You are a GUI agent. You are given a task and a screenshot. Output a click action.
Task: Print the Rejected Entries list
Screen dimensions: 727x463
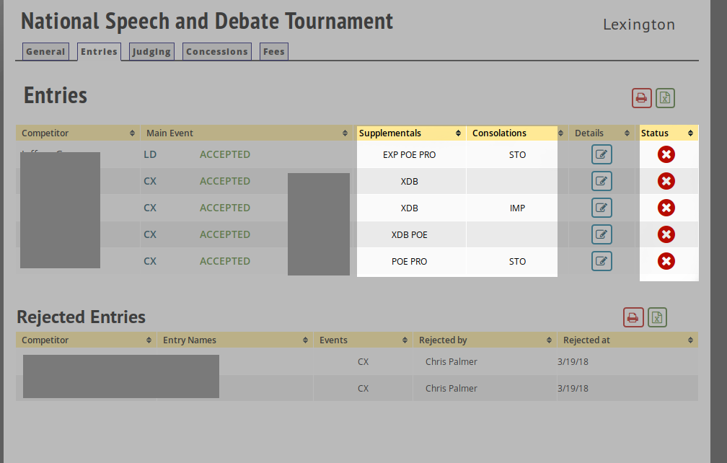click(633, 317)
